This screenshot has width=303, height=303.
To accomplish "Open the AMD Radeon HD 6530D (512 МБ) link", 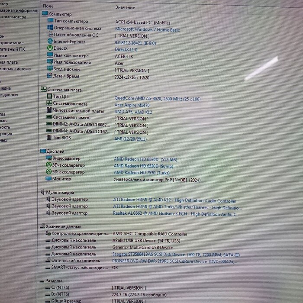I will point(145,159).
